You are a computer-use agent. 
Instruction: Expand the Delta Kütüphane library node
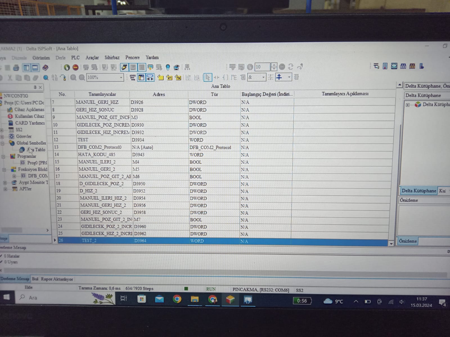(408, 105)
